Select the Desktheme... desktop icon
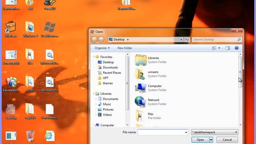256x144 pixels. click(50, 29)
